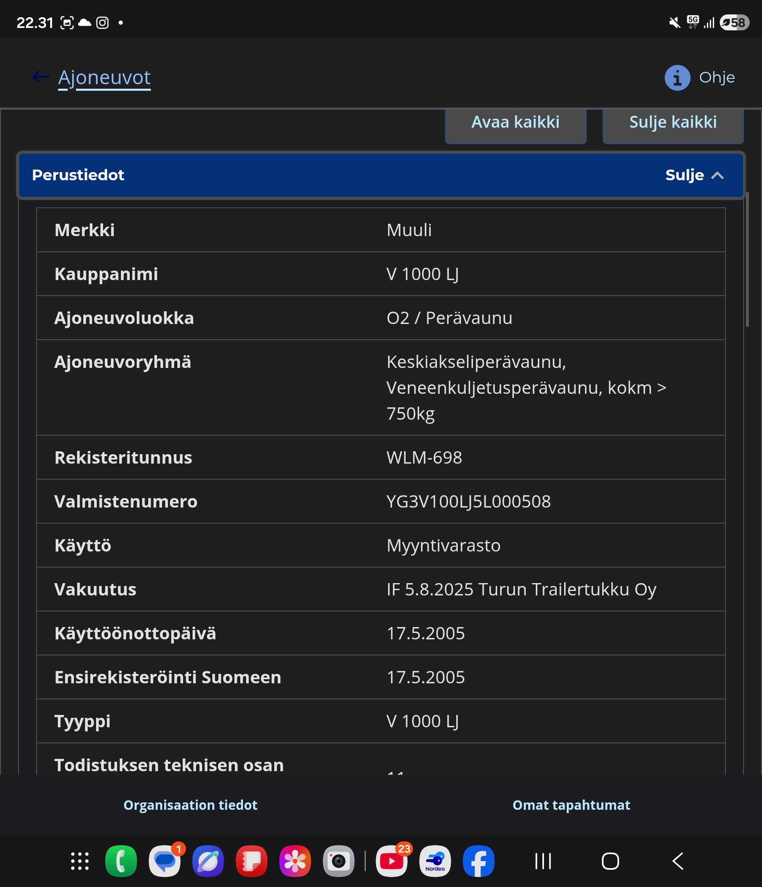This screenshot has height=887, width=762.
Task: Open the YouTube app icon
Action: tap(392, 861)
